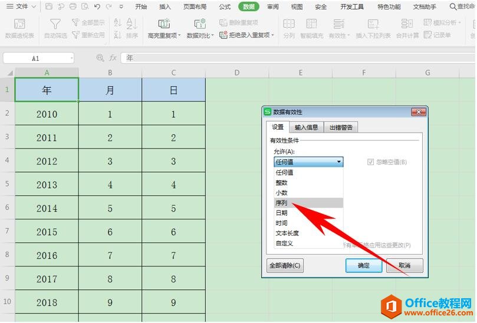Image resolution: width=477 pixels, height=323 pixels.
Task: Click the 记录单 (Form) icon in ribbon
Action: pyautogui.click(x=428, y=35)
